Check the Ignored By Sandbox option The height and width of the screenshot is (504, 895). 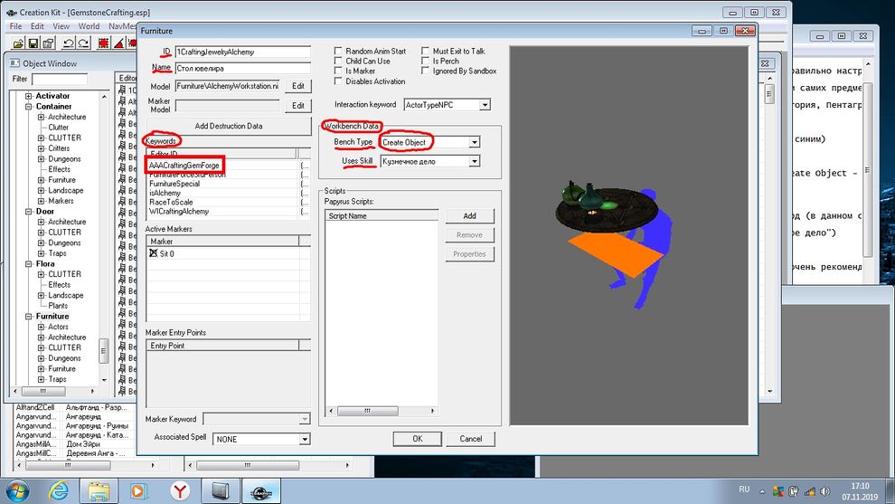point(426,71)
